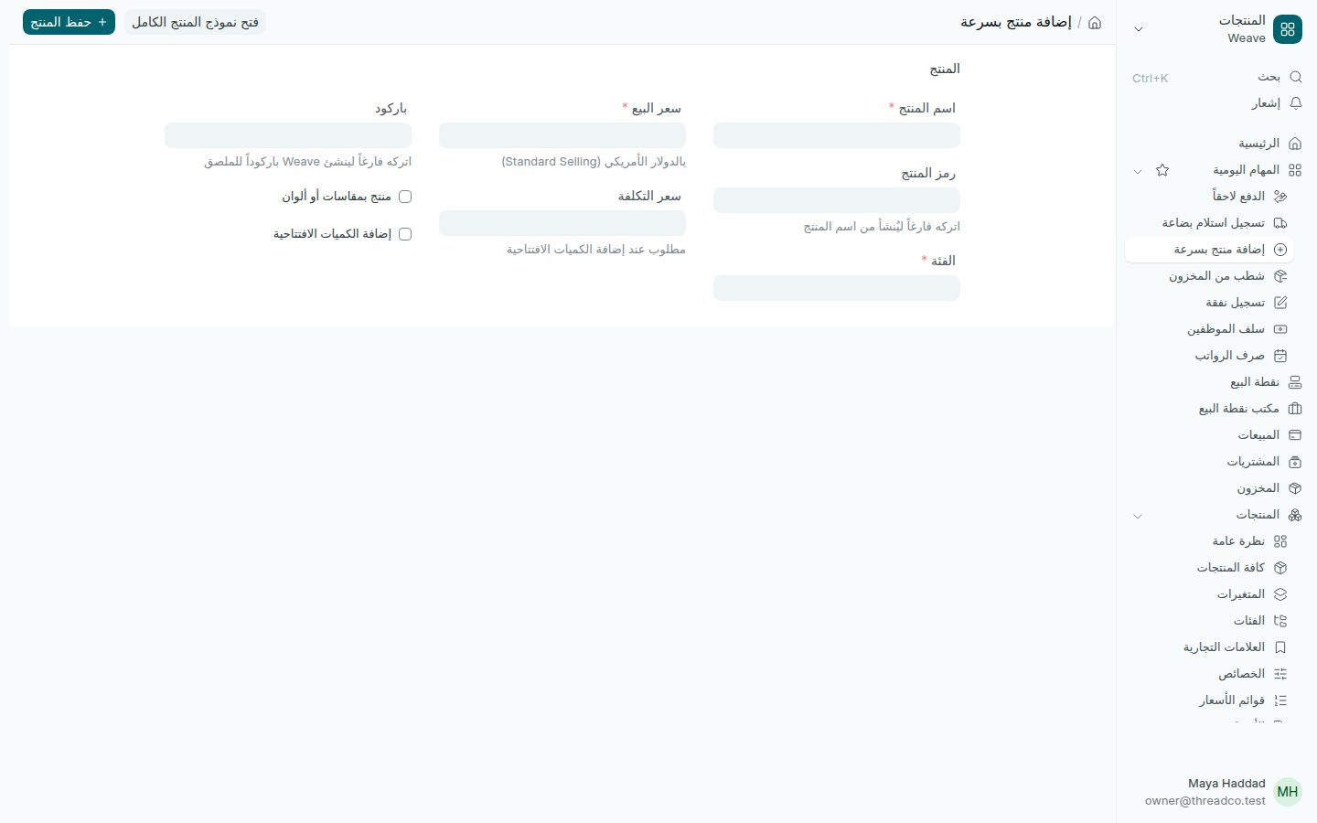This screenshot has width=1317, height=823.
Task: Click the search magnifier icon in sidebar
Action: 1295,77
